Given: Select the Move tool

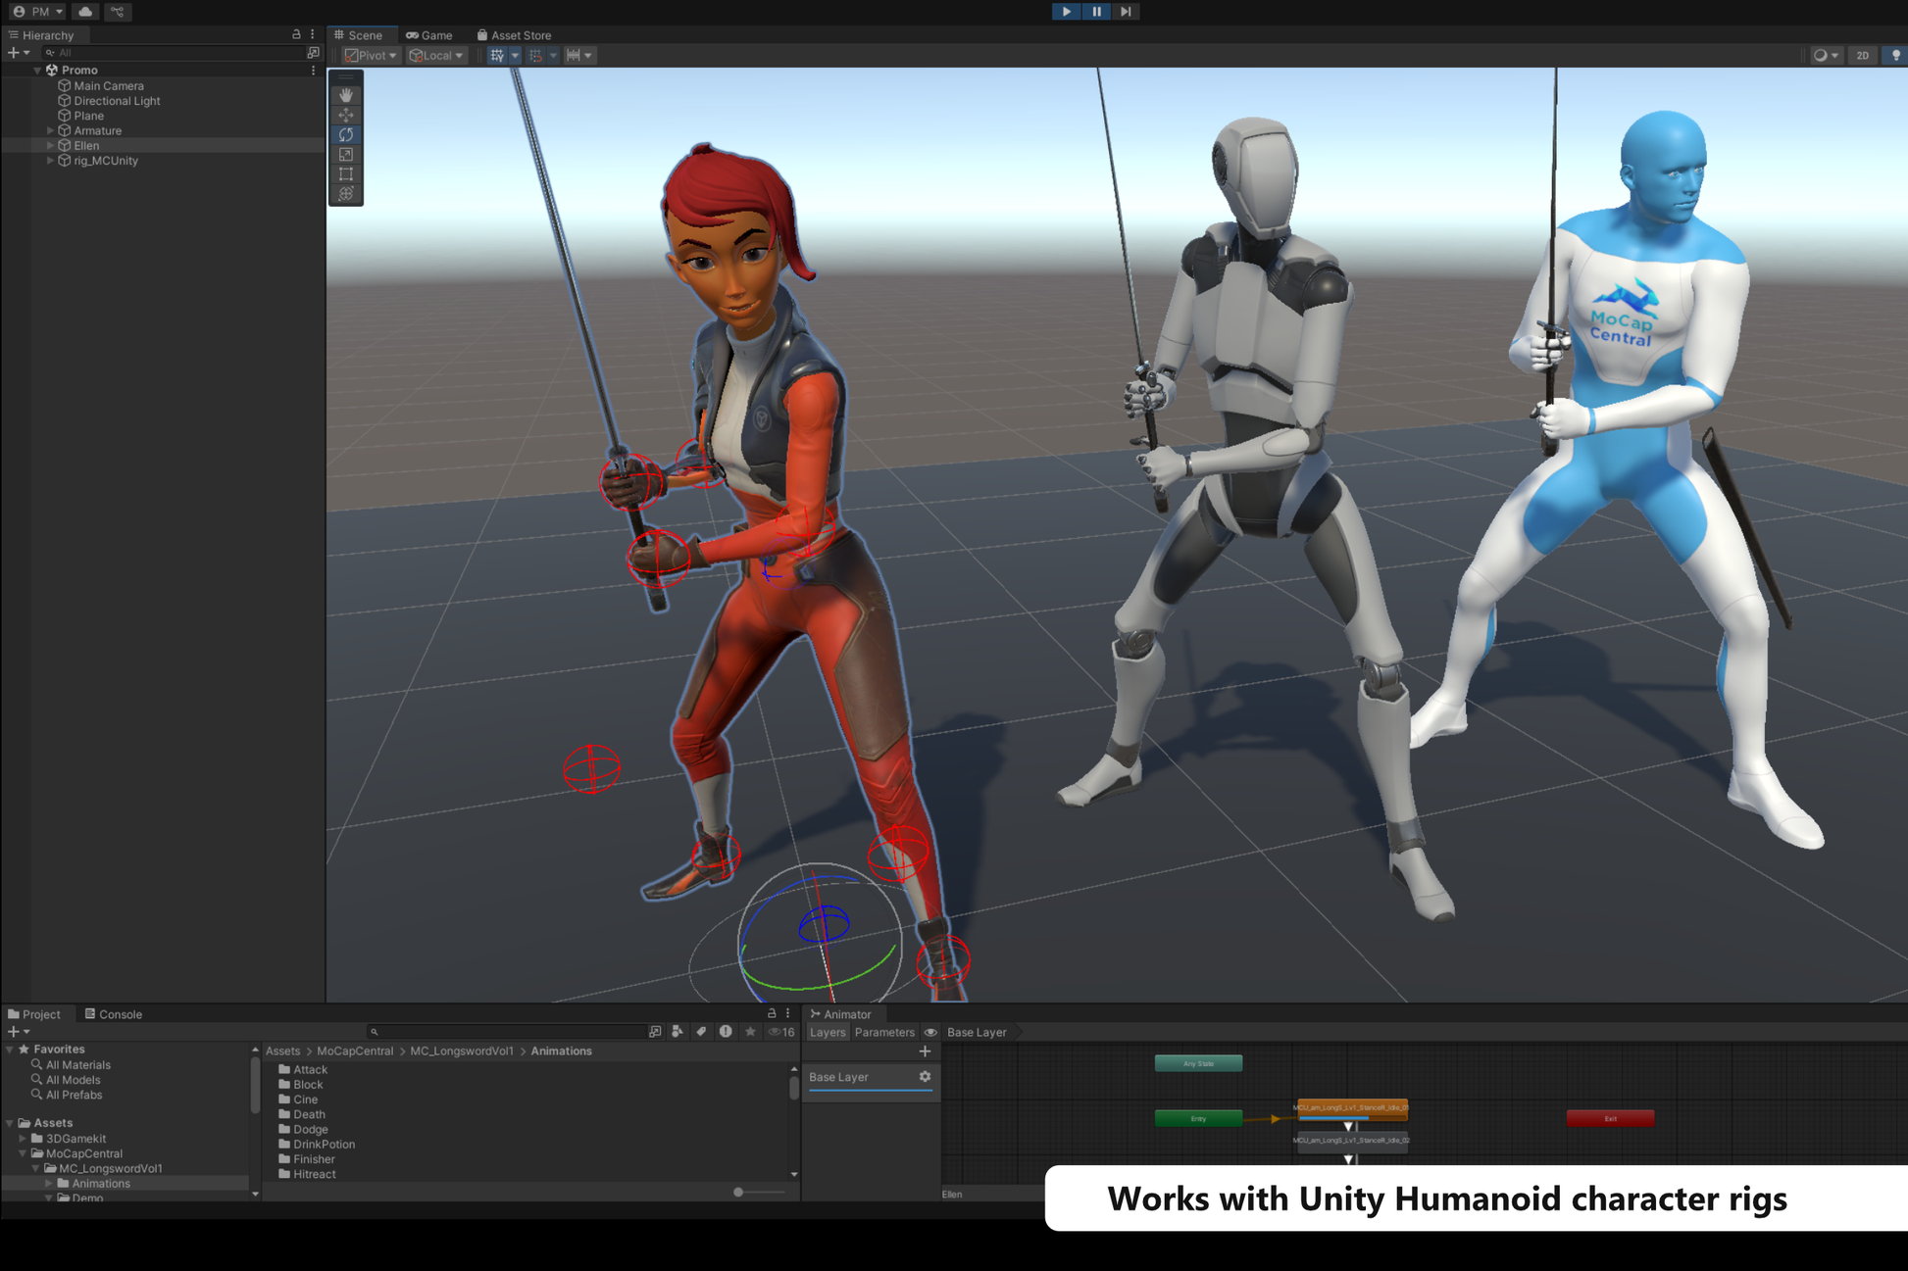Looking at the screenshot, I should 346,115.
